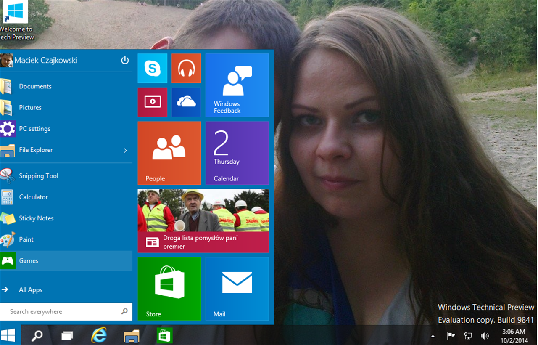Screen dimensions: 538x345
Task: Open the People tile
Action: (169, 153)
